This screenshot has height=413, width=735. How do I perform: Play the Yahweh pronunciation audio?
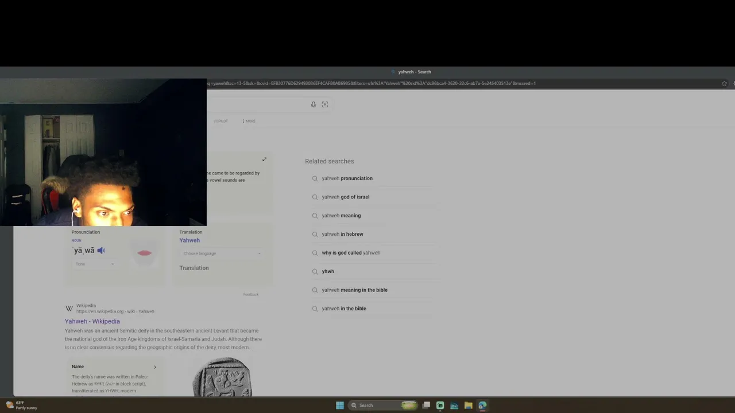tap(101, 251)
